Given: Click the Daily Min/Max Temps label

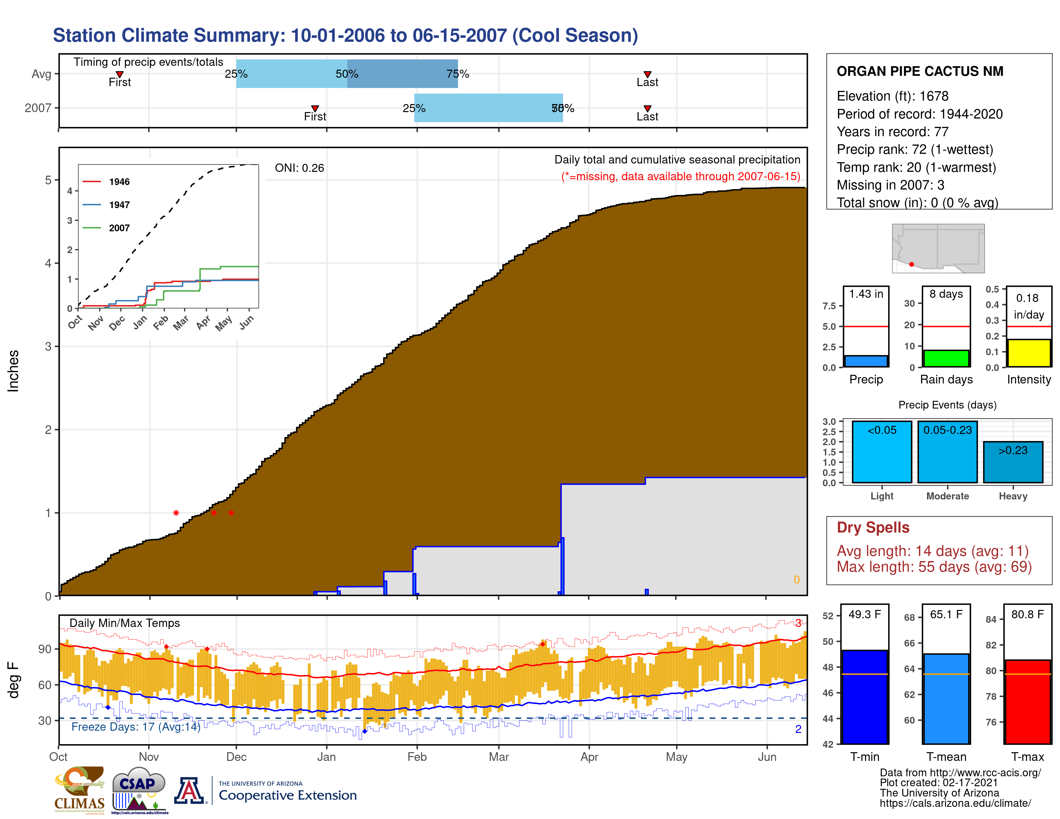Looking at the screenshot, I should point(125,623).
